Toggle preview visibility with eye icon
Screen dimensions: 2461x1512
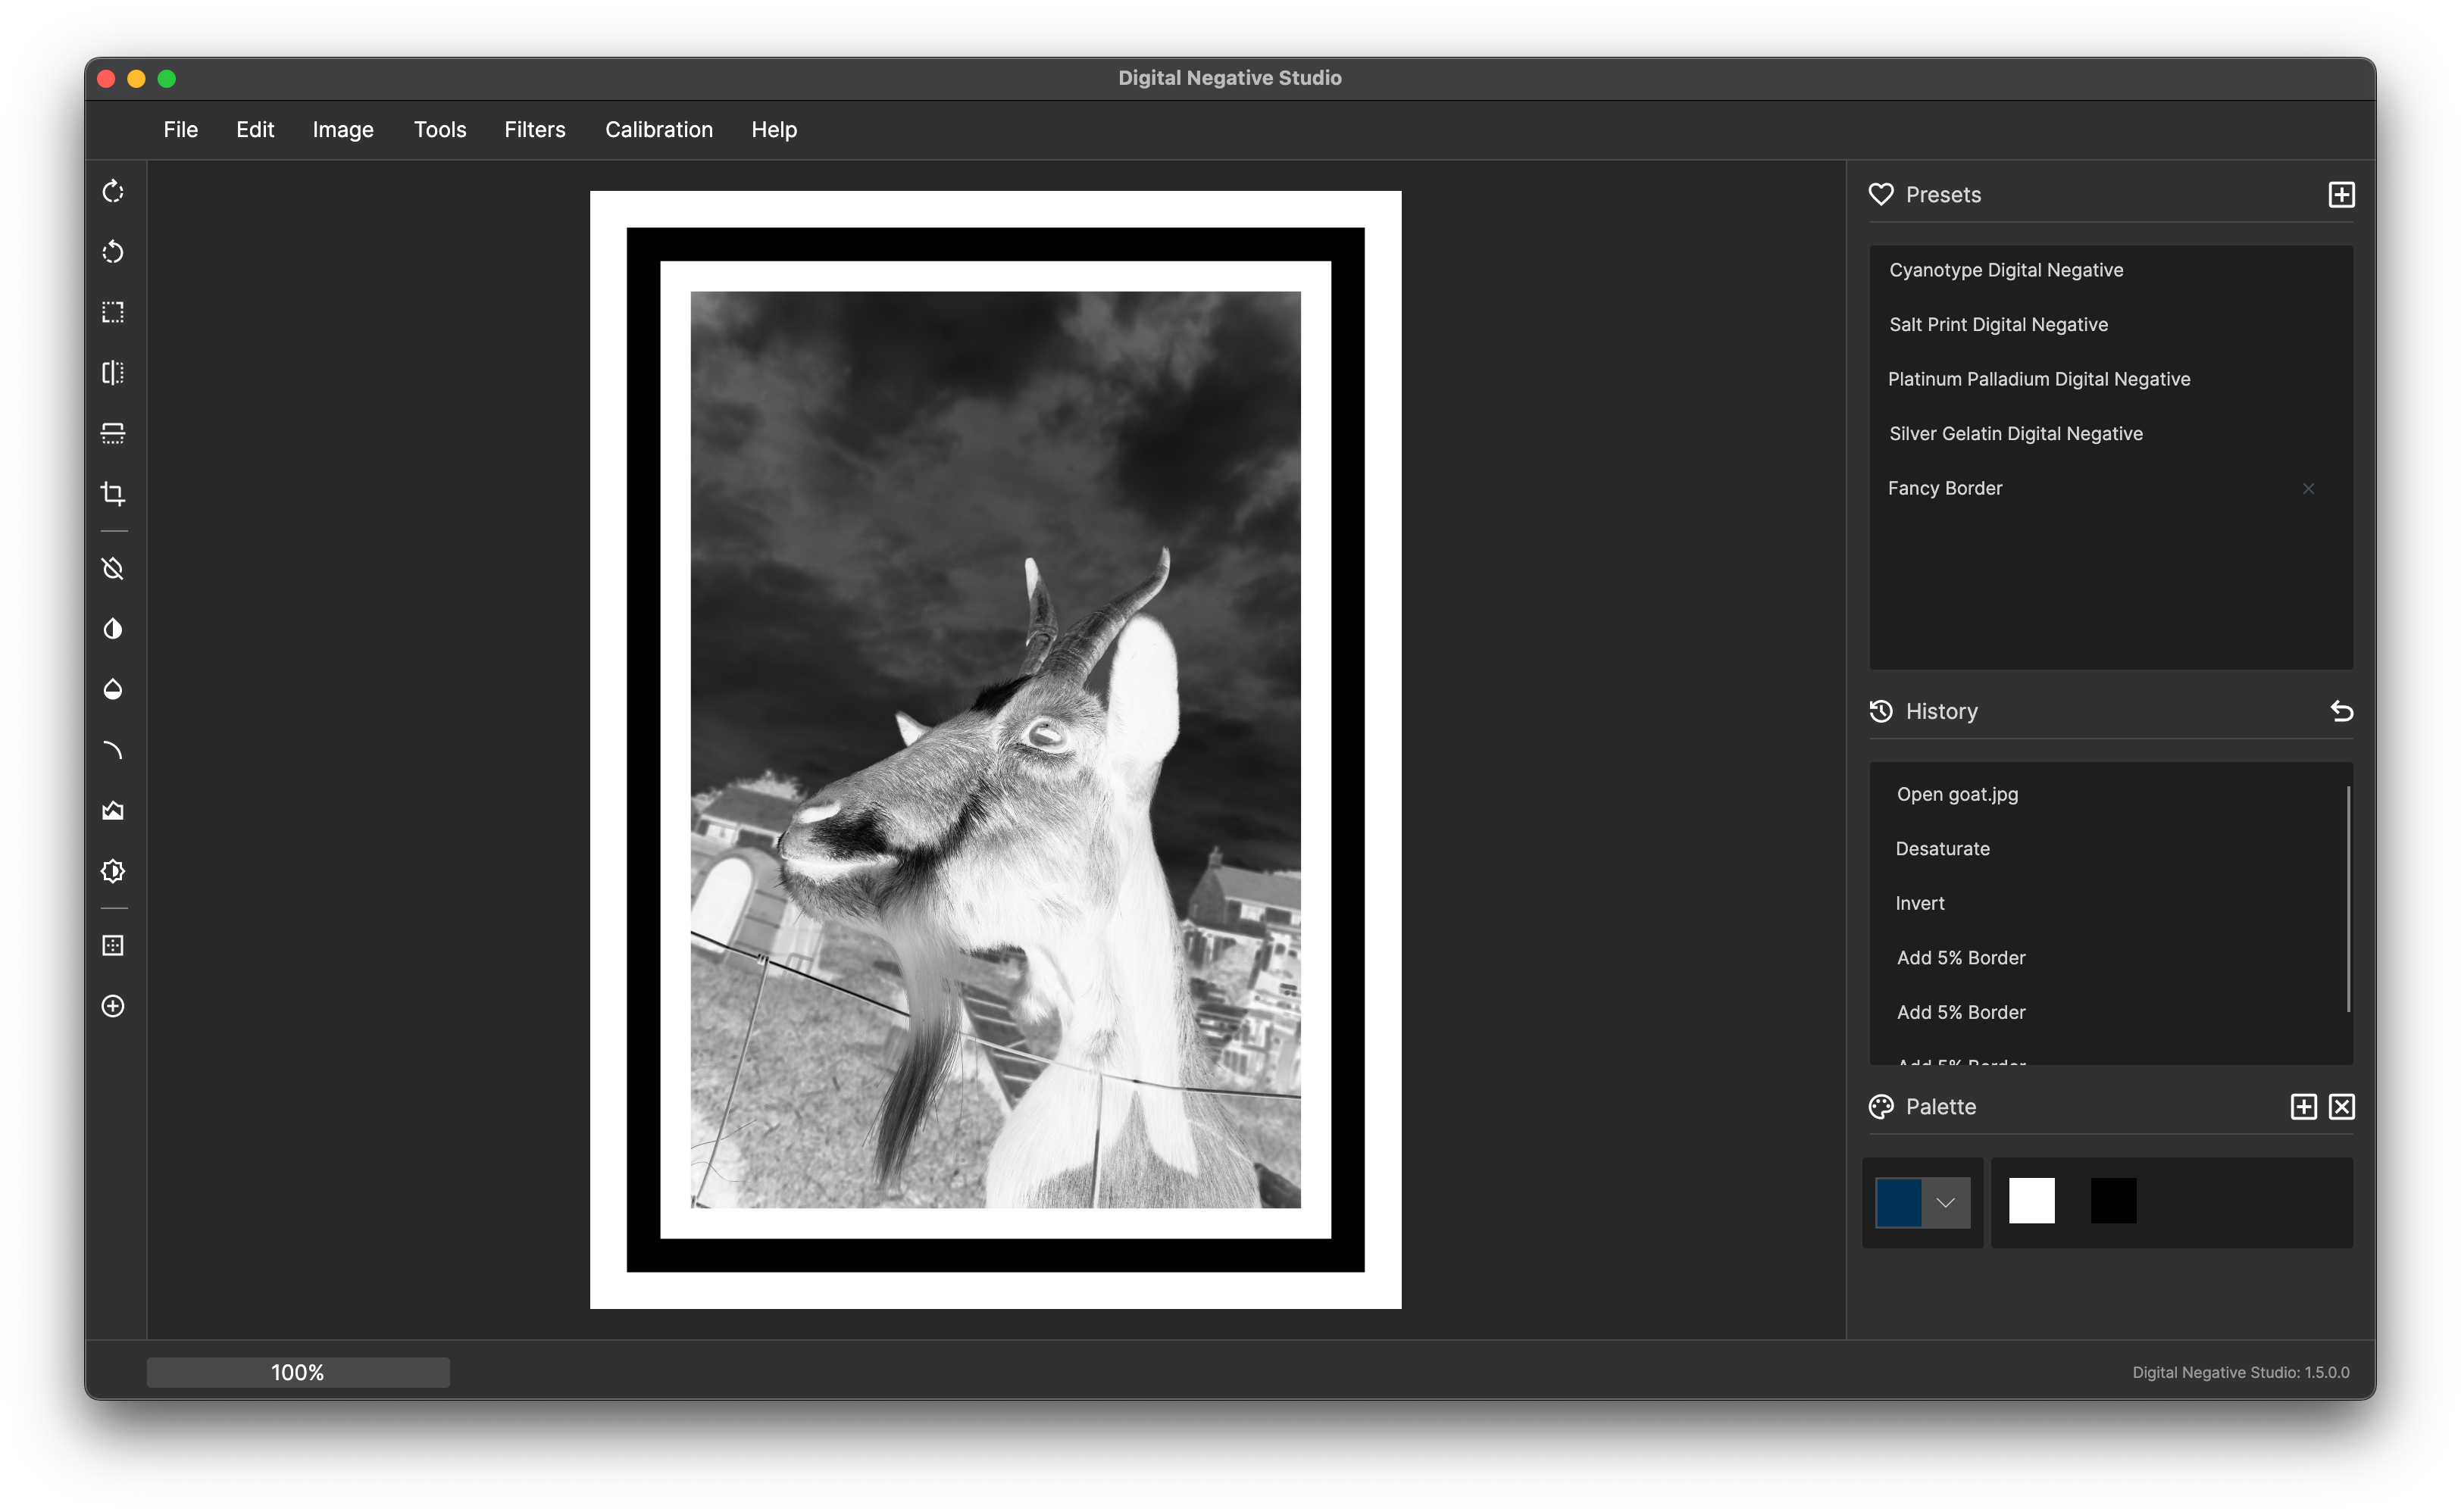pos(113,568)
